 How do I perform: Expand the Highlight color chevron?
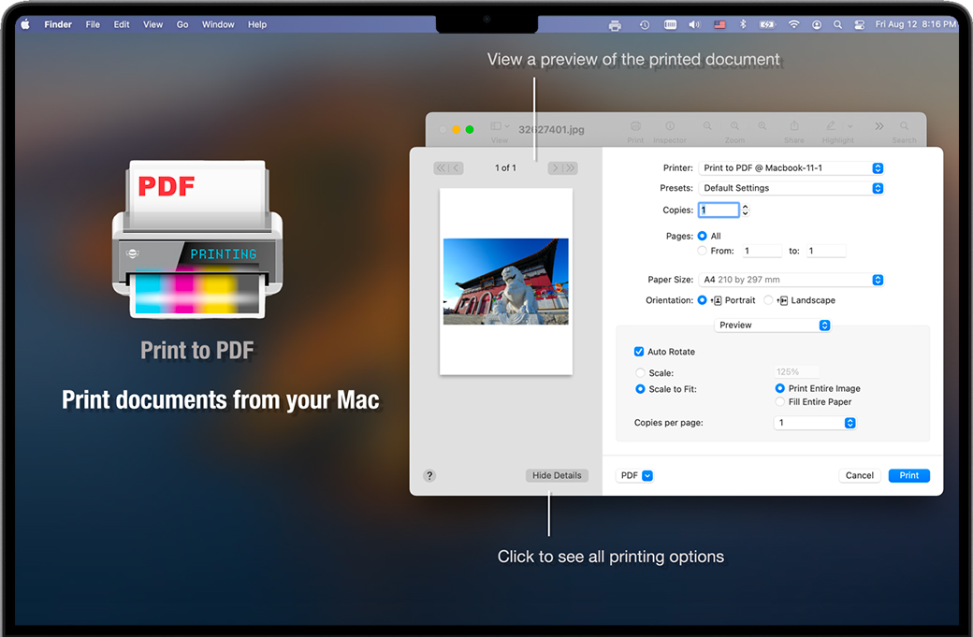point(850,126)
